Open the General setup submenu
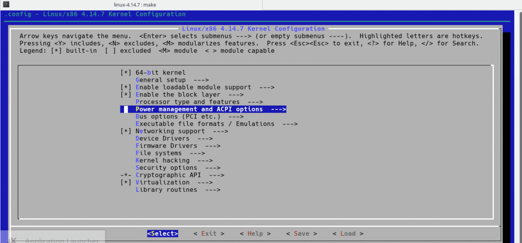Screen dimensions: 522x243 pos(172,80)
